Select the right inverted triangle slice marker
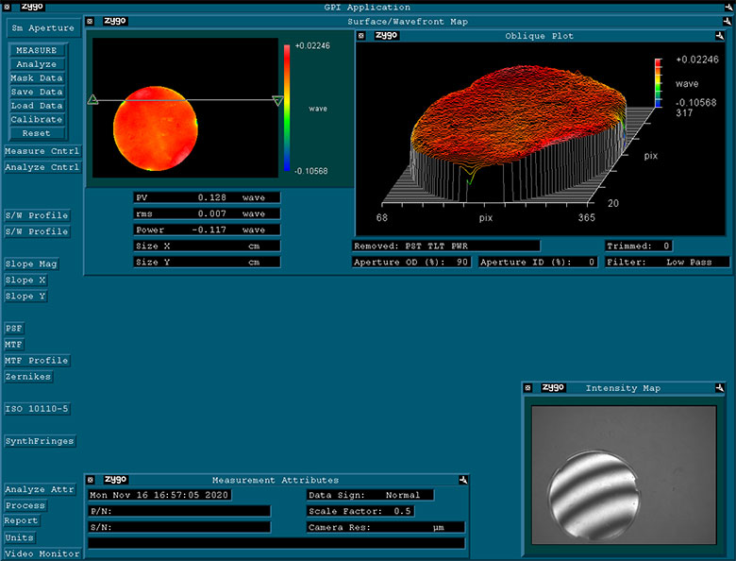 point(277,100)
